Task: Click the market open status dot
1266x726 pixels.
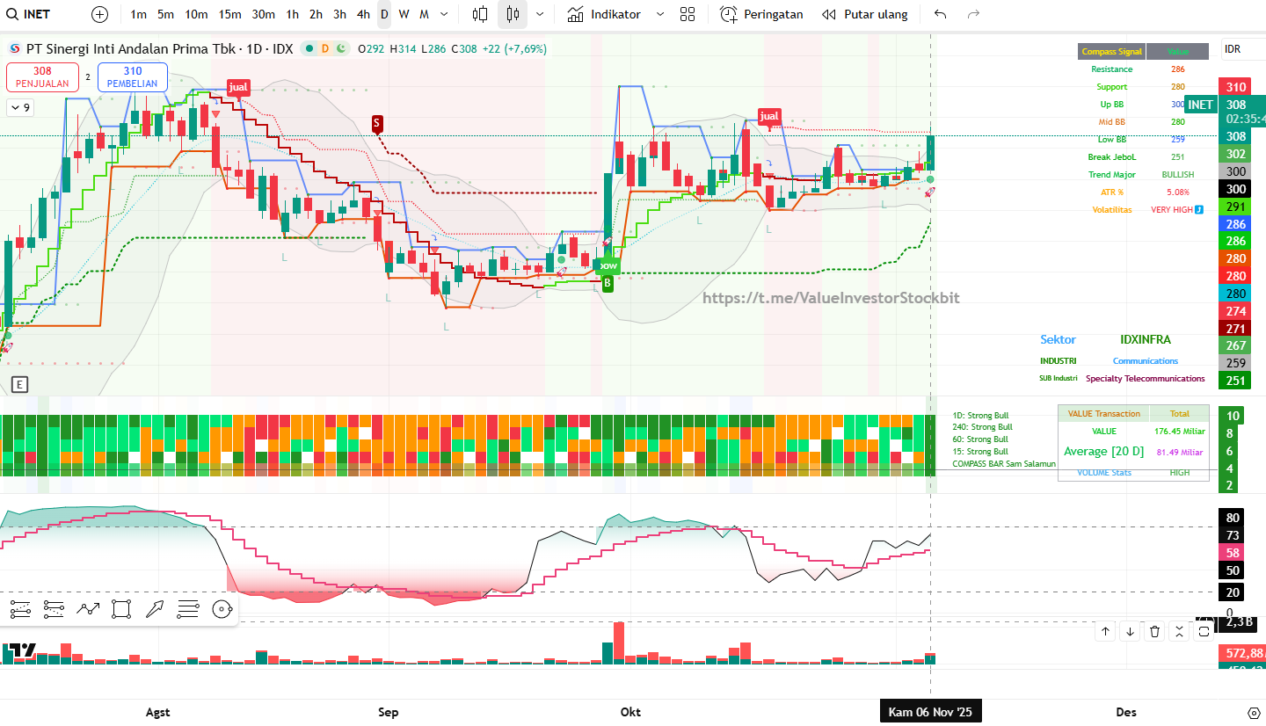Action: [309, 48]
